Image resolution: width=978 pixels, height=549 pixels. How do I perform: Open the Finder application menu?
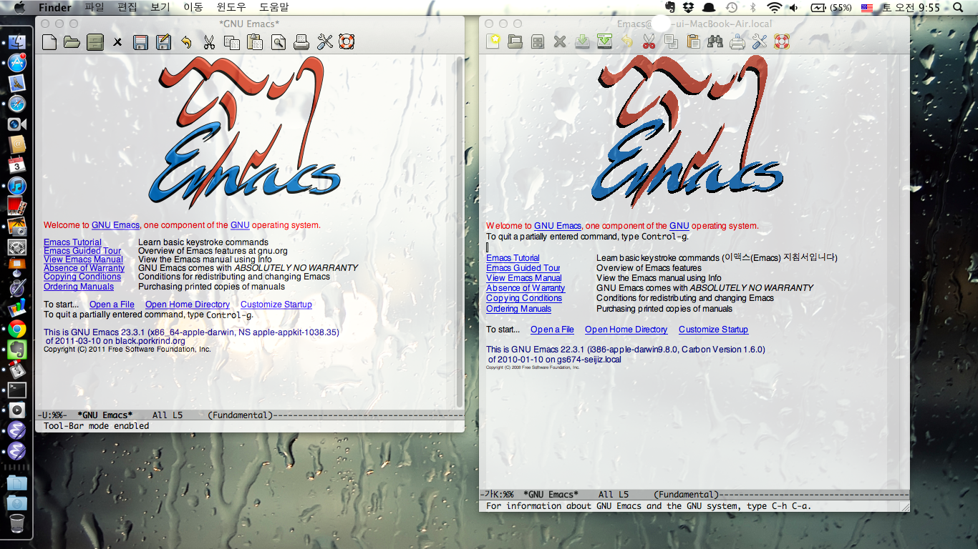click(55, 7)
